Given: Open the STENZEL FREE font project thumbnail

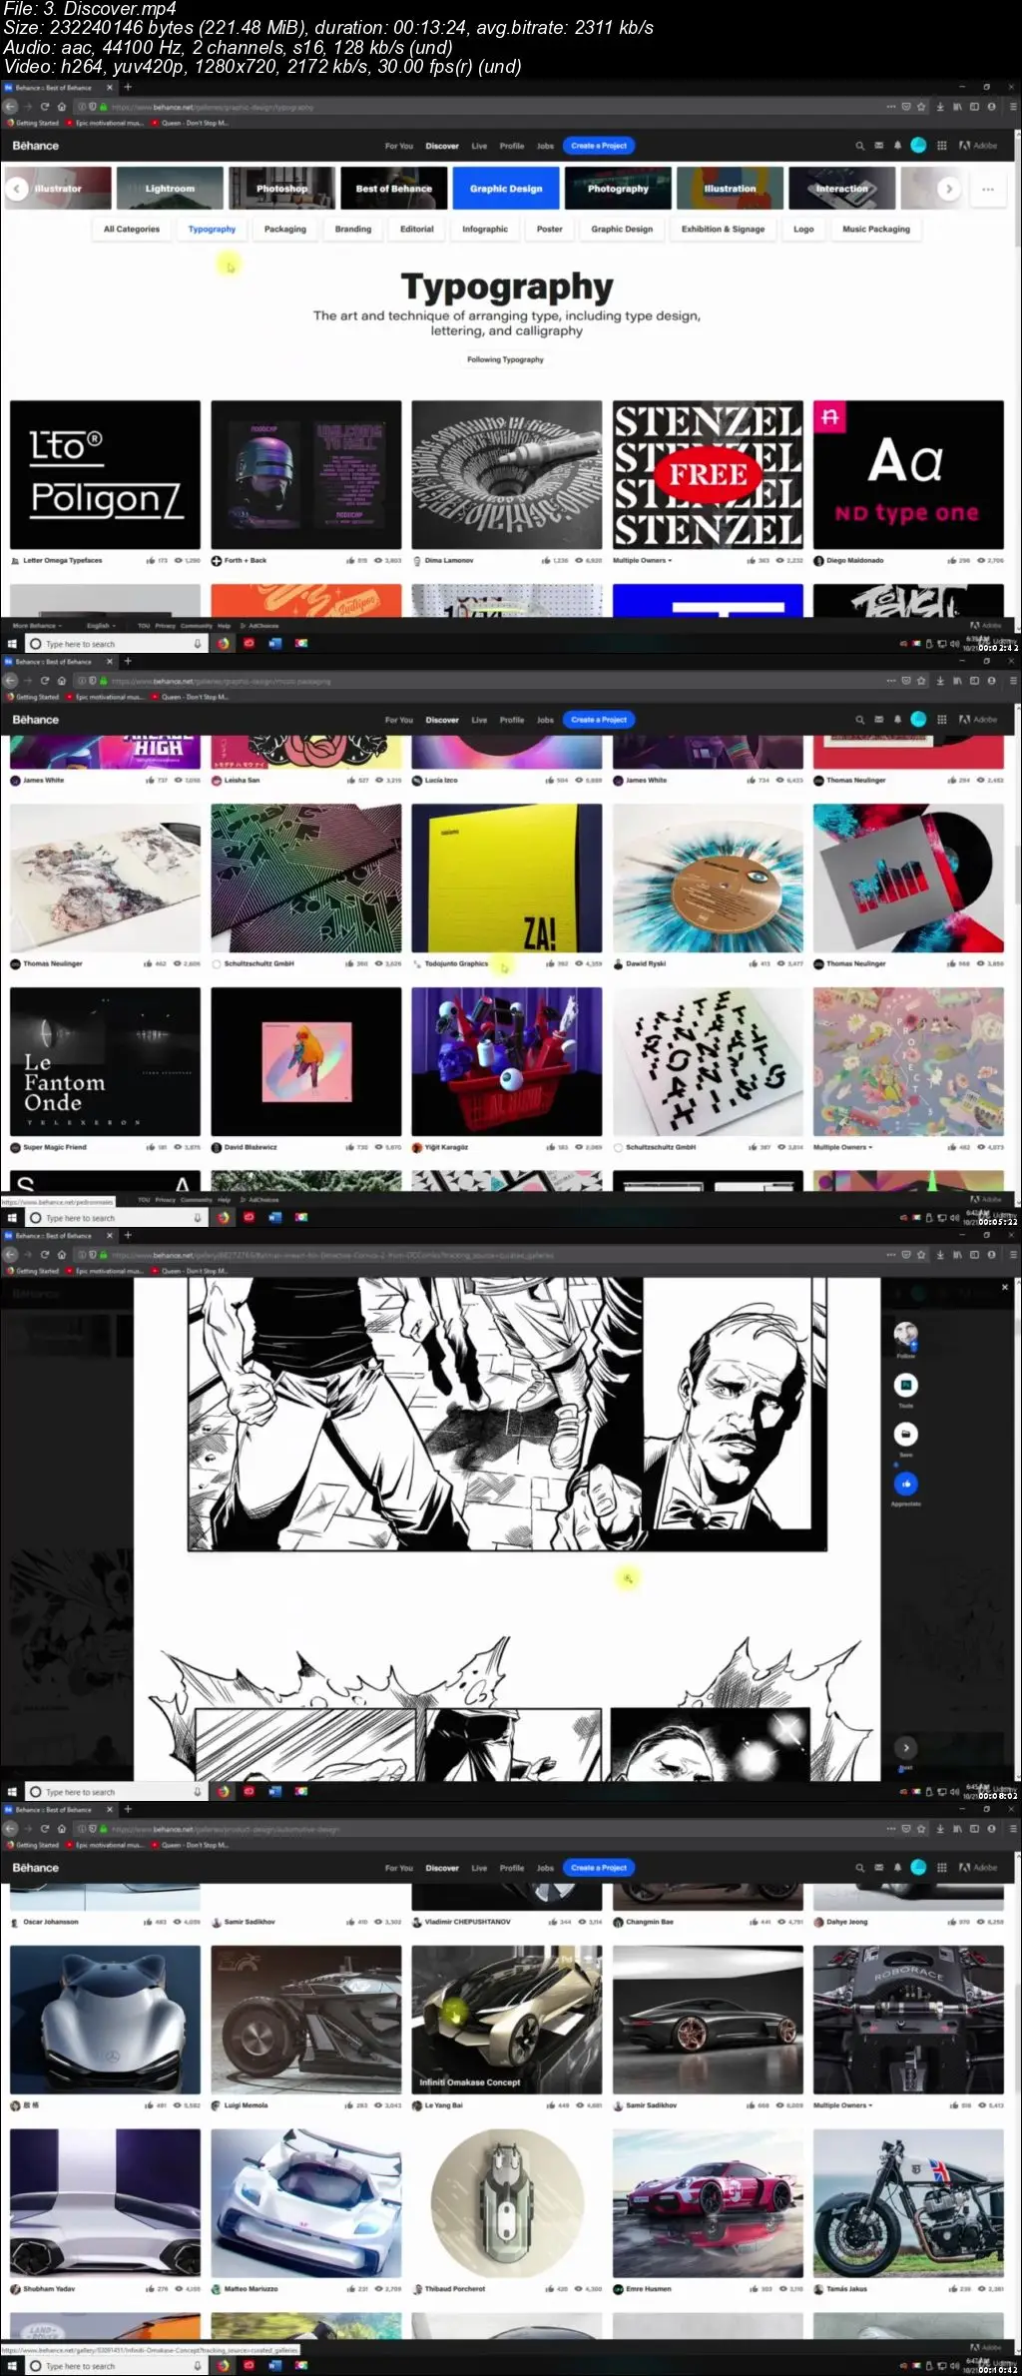Looking at the screenshot, I should pyautogui.click(x=708, y=474).
